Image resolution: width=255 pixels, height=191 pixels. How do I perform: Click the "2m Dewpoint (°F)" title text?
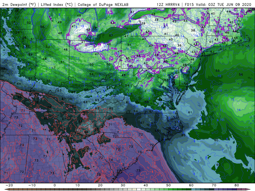tap(19, 5)
